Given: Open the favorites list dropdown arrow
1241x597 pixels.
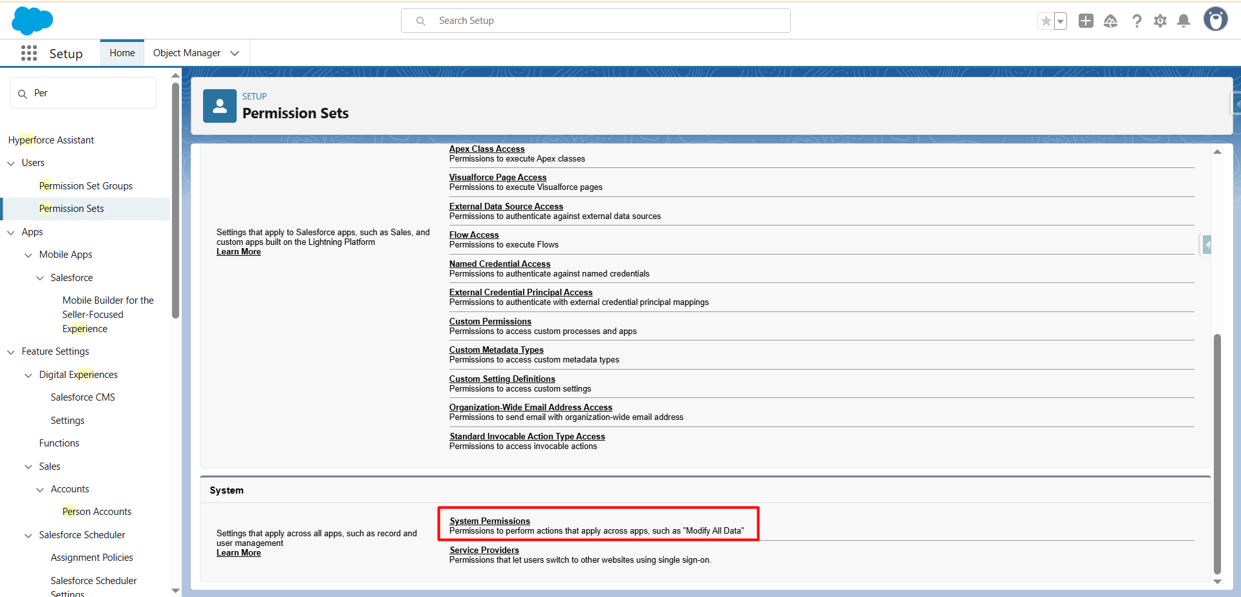Looking at the screenshot, I should (x=1061, y=21).
